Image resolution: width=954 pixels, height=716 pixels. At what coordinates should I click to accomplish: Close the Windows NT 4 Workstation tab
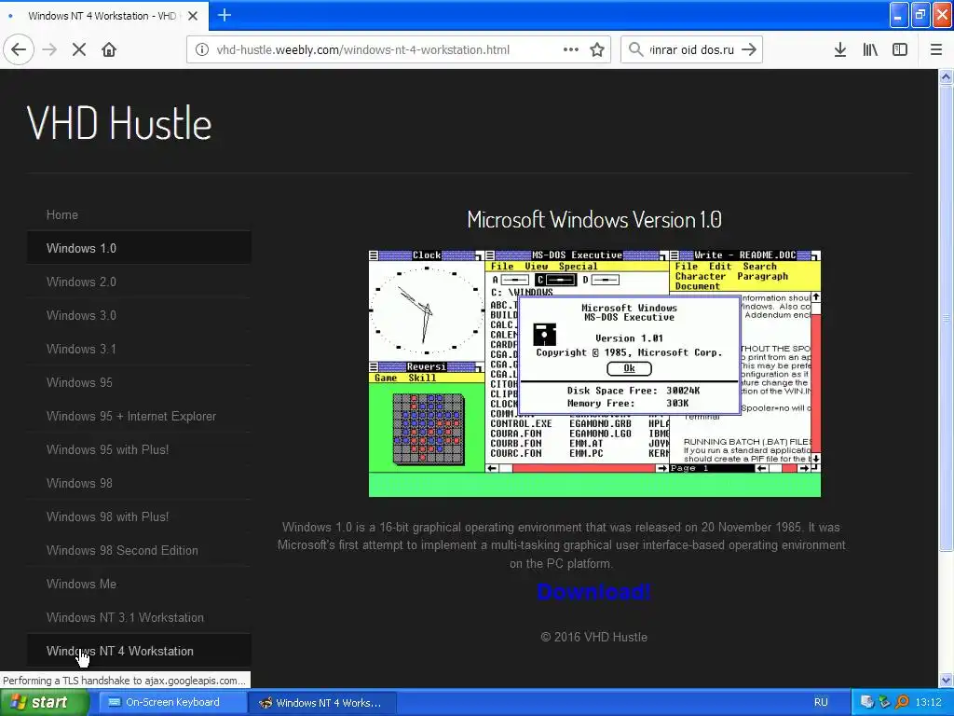point(193,16)
